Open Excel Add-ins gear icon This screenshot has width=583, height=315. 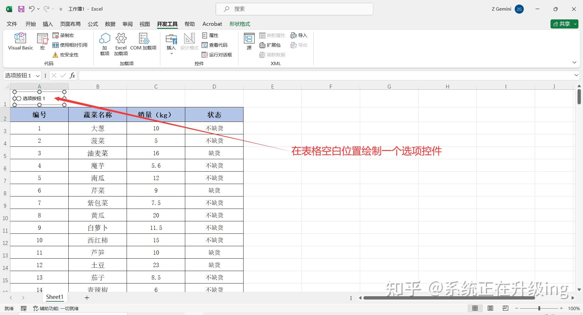pyautogui.click(x=121, y=44)
